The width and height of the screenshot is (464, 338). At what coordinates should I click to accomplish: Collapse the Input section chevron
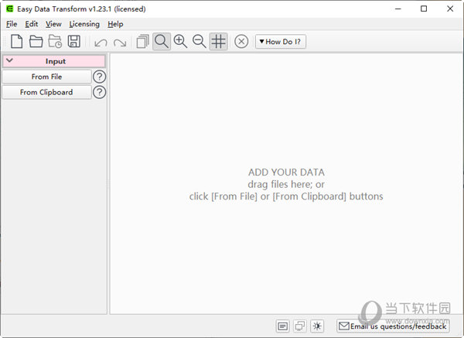[9, 60]
